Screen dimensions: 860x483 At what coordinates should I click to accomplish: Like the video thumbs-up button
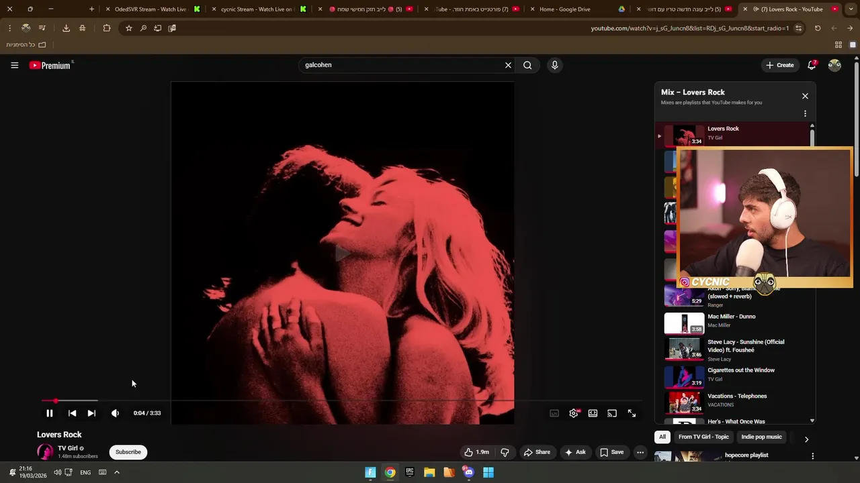(x=476, y=452)
